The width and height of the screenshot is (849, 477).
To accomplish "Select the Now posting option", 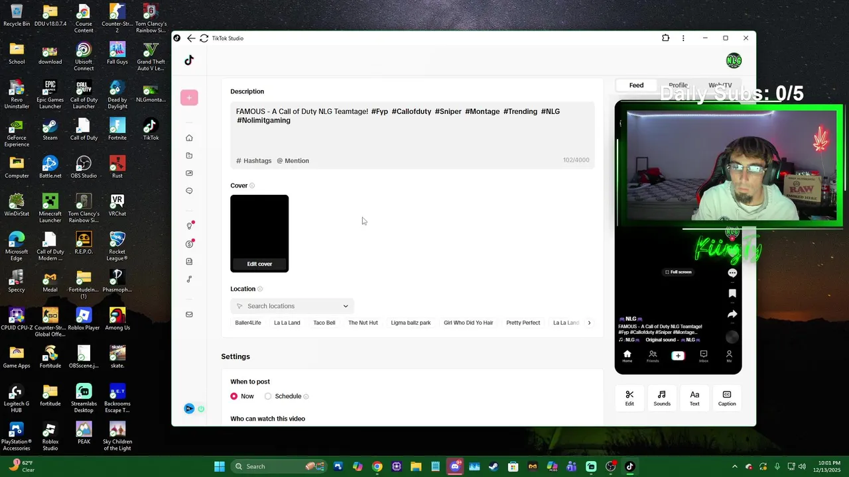I will [x=234, y=396].
